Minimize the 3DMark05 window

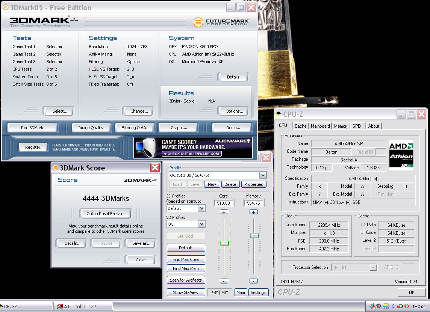pos(231,8)
